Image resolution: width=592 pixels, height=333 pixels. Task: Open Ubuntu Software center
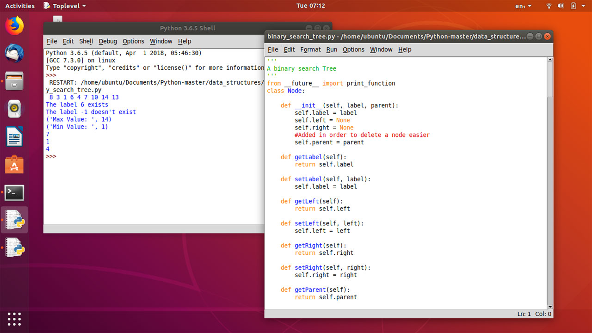click(14, 164)
